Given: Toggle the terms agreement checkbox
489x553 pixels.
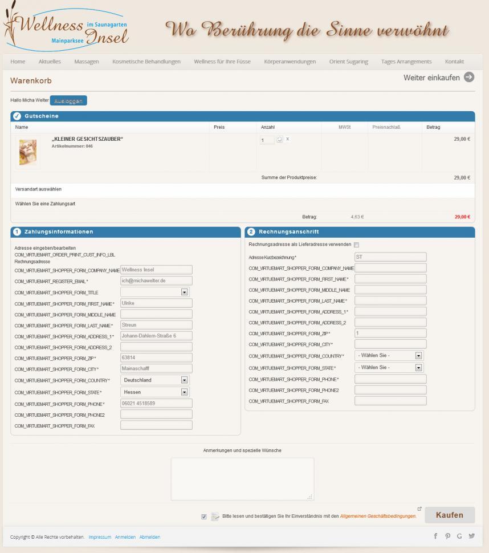Looking at the screenshot, I should tap(204, 517).
